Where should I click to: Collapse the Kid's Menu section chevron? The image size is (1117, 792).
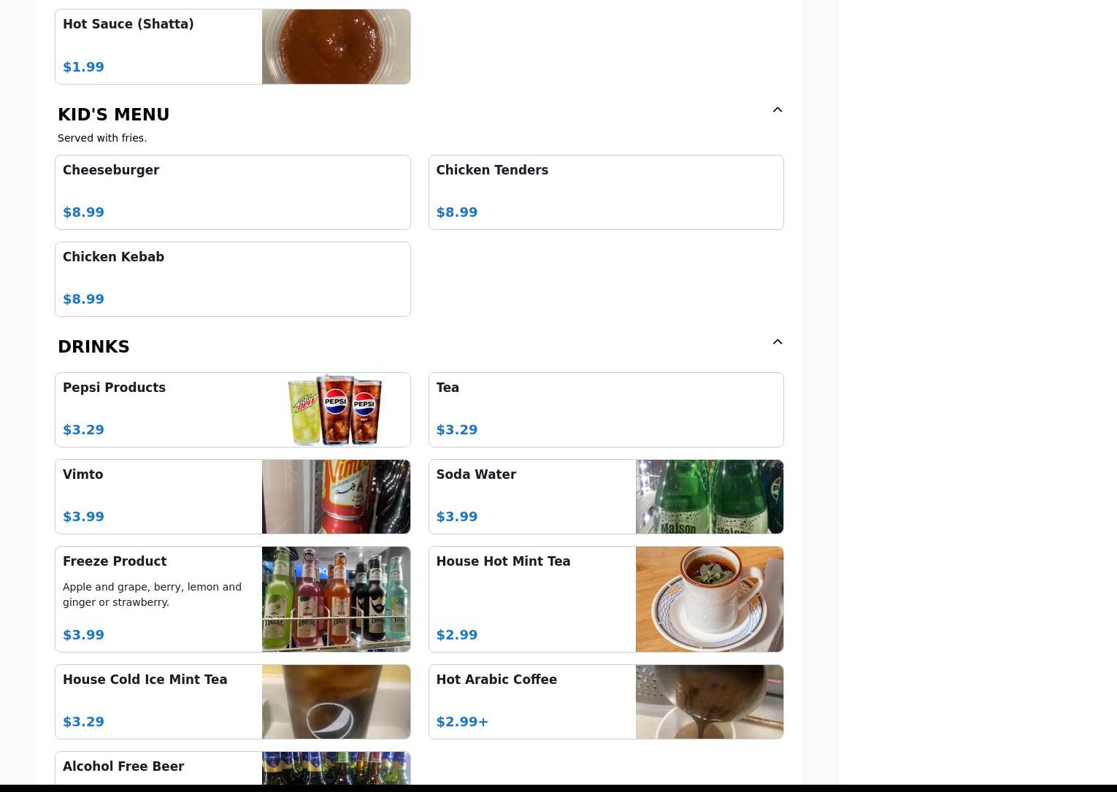(x=777, y=110)
